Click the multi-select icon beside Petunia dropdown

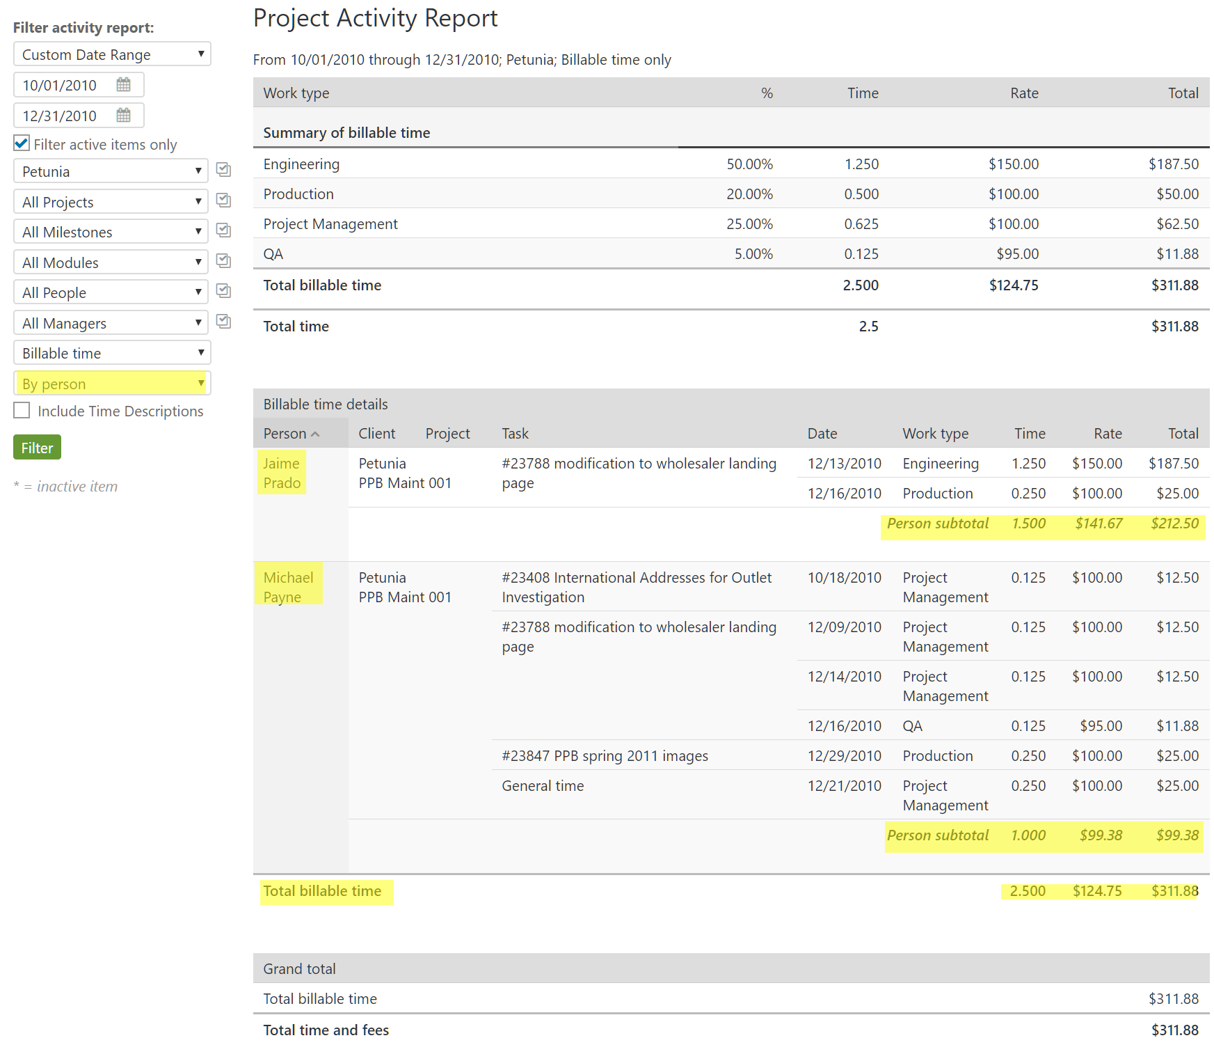coord(223,170)
